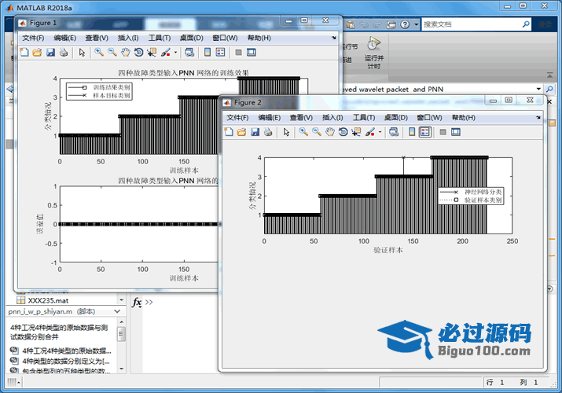Open 桌面(D) menu in Figure 2
Image resolution: width=562 pixels, height=393 pixels.
click(x=395, y=117)
